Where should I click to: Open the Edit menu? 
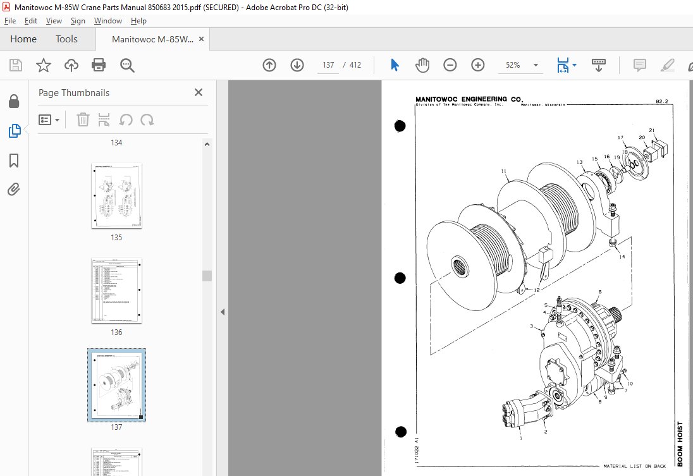click(30, 21)
